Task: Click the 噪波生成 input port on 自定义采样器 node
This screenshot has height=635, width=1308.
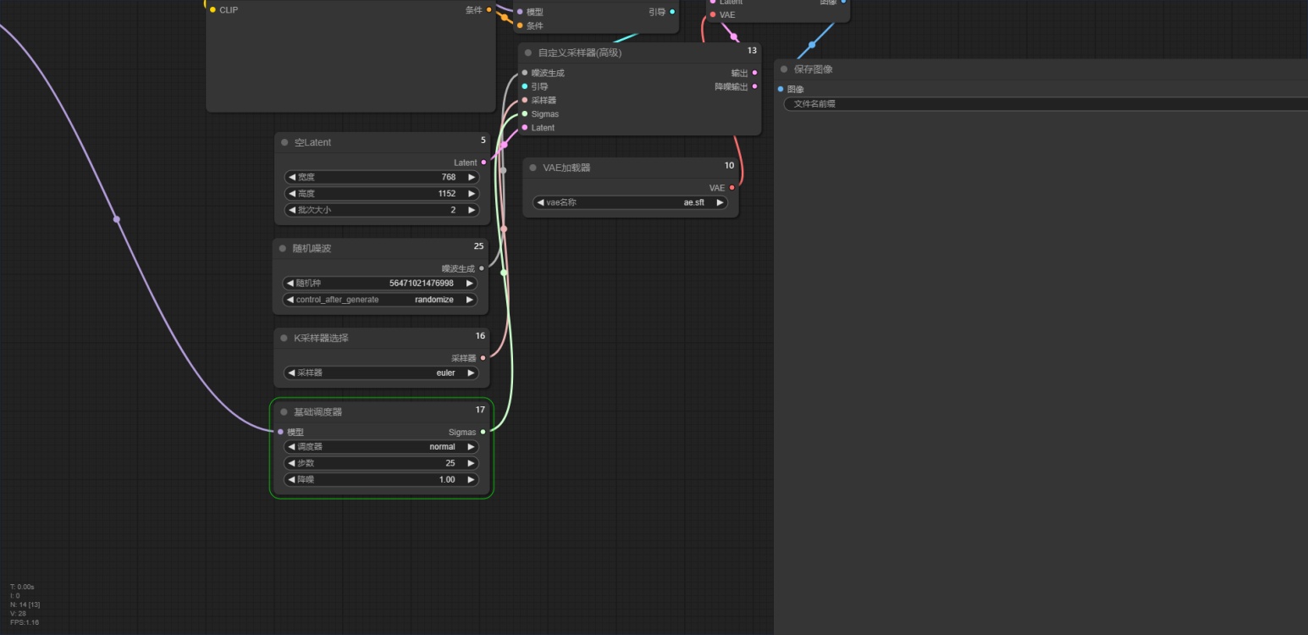Action: (x=525, y=73)
